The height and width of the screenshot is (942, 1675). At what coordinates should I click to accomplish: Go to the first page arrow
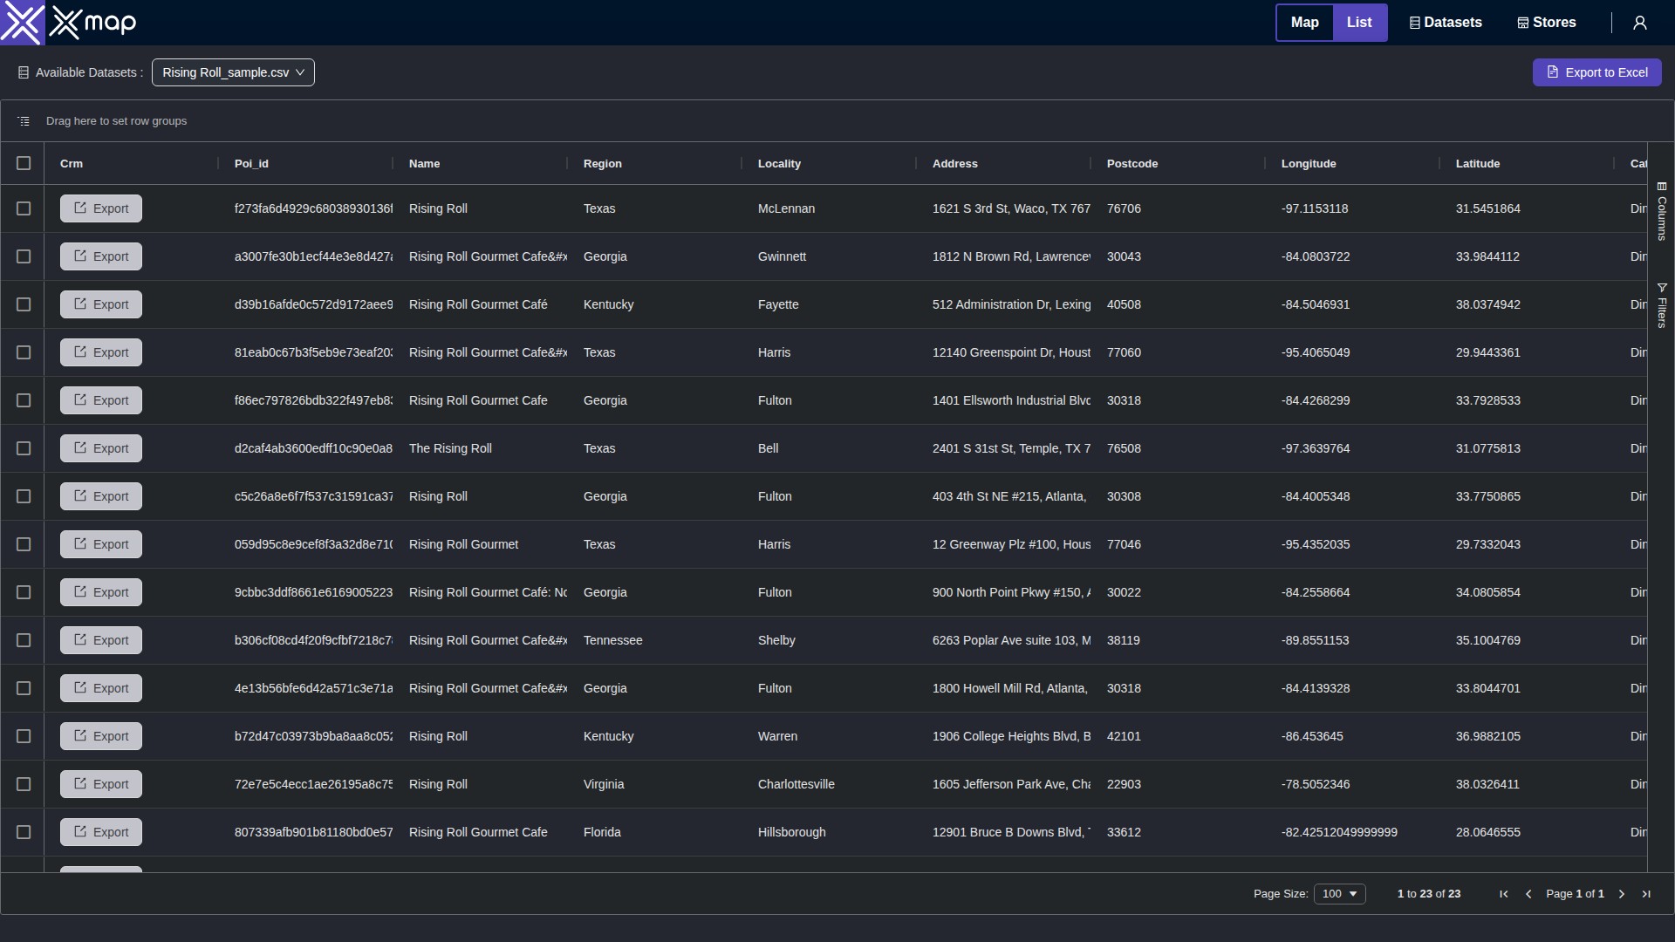tap(1503, 894)
